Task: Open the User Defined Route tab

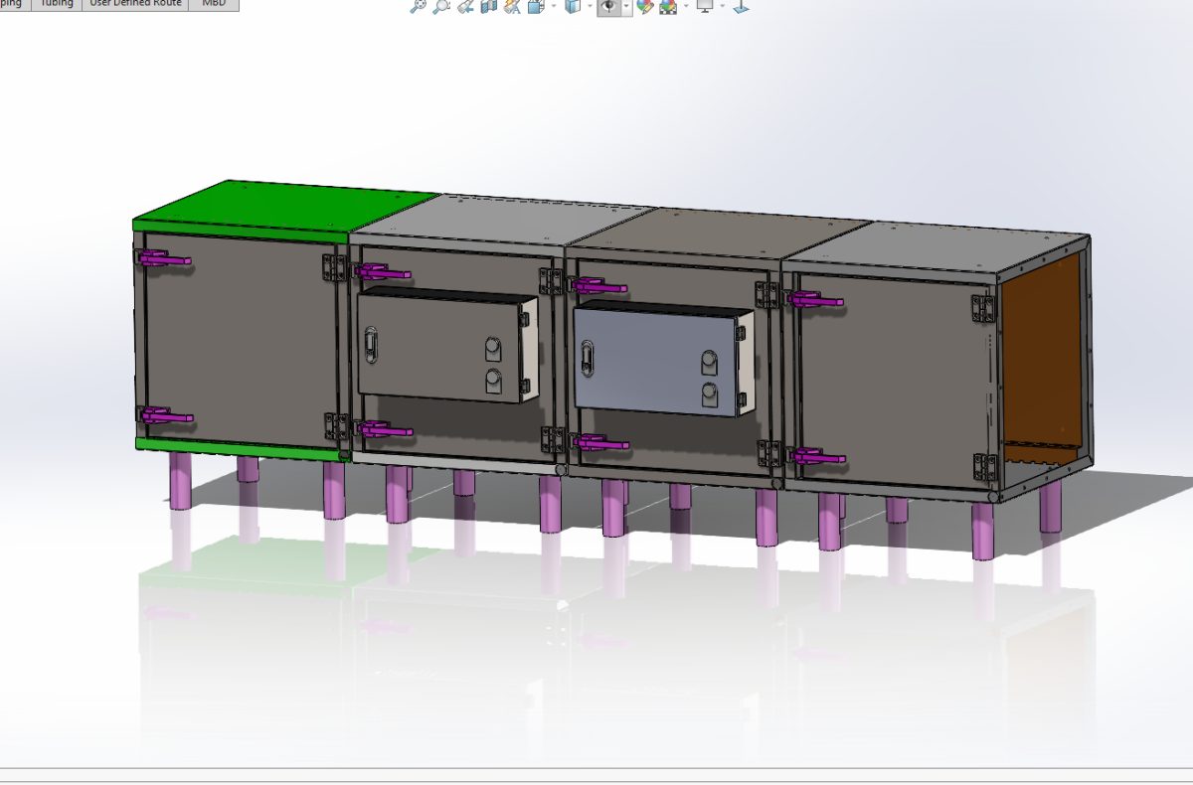Action: tap(135, 4)
